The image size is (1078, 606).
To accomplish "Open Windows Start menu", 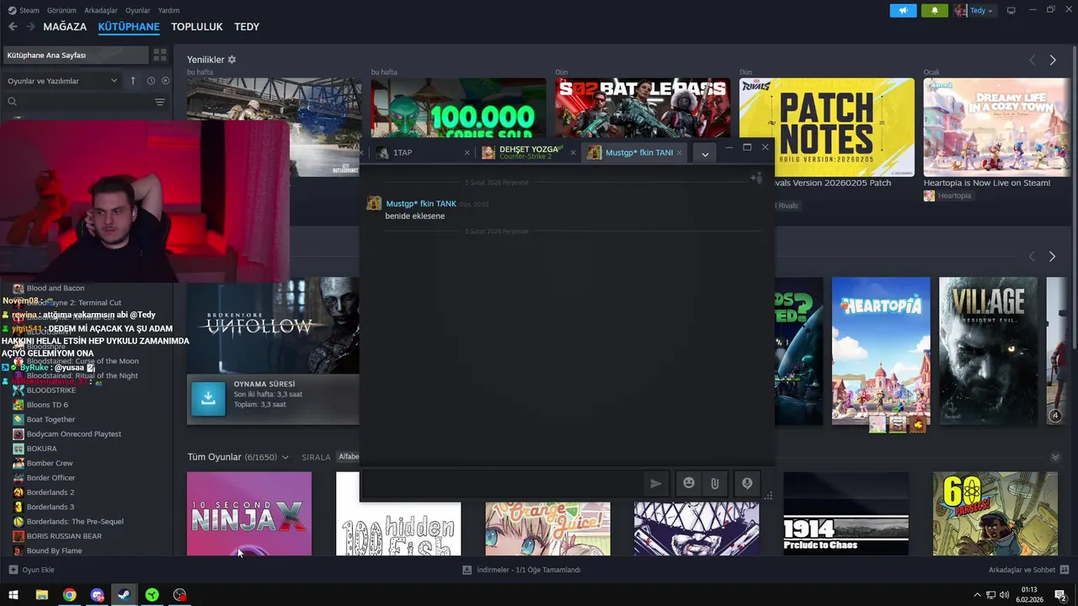I will 13,595.
